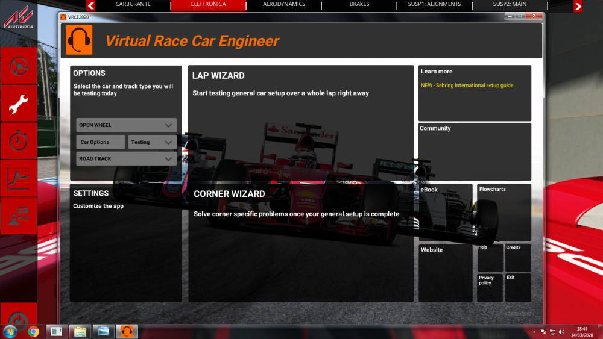The height and width of the screenshot is (339, 603).
Task: Show hidden tray icons arrow
Action: click(x=534, y=332)
